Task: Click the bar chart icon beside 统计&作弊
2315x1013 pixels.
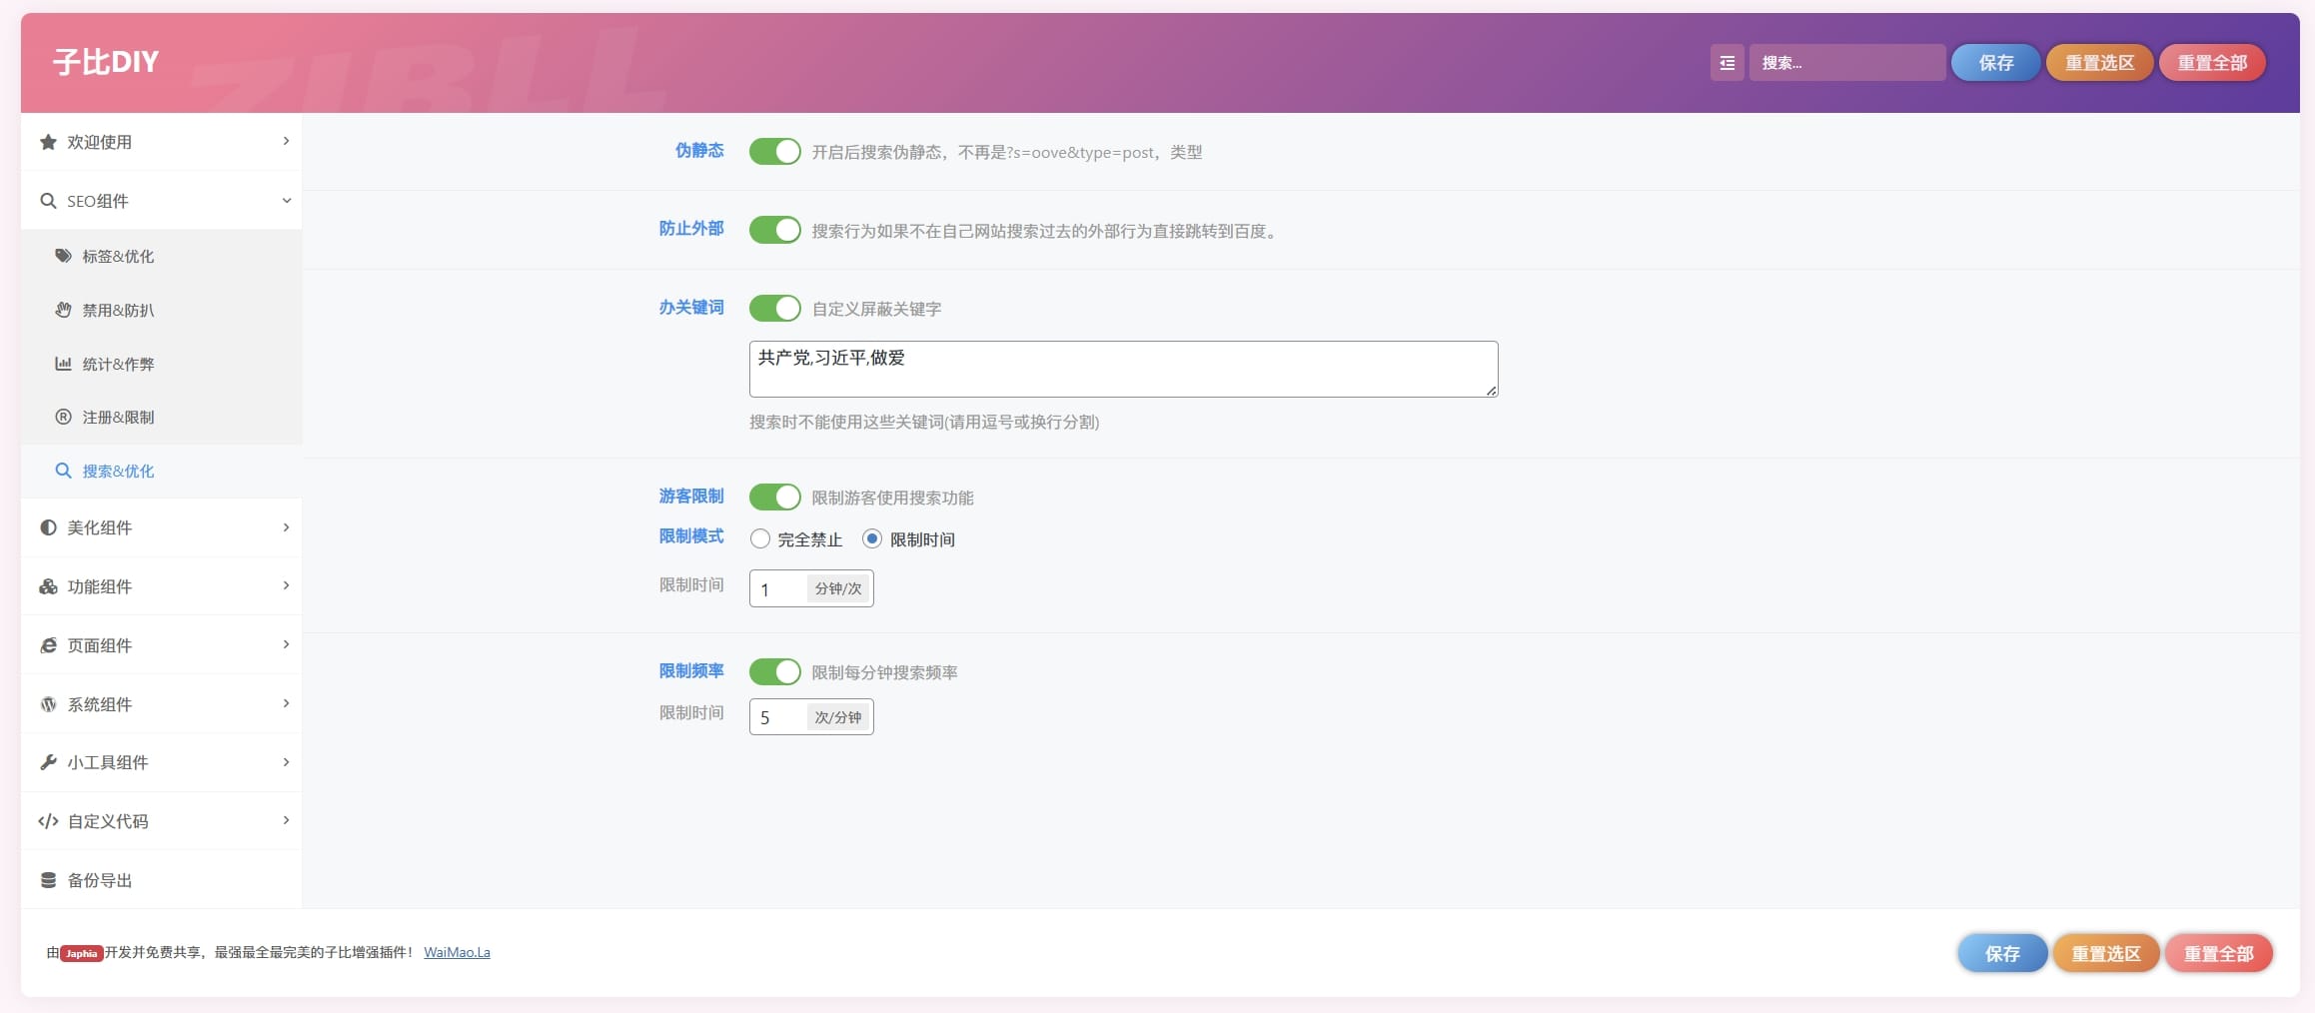Action: (x=63, y=364)
